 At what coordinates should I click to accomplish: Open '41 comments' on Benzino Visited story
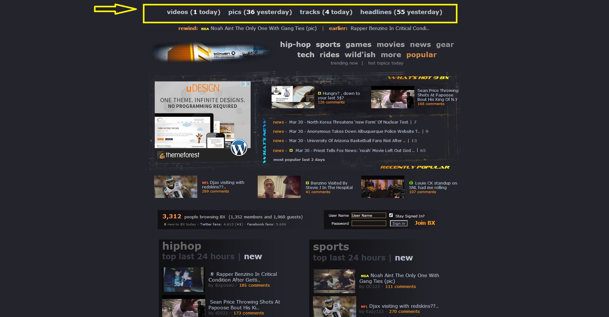(318, 192)
